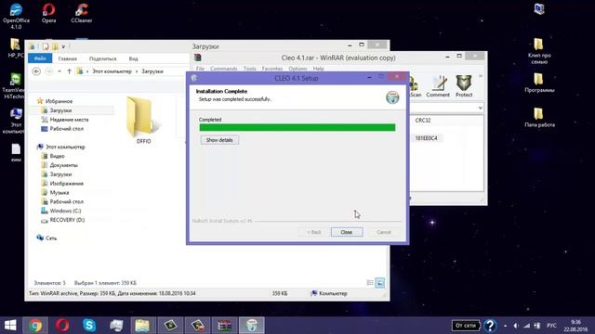Select Недавние места in navigation pane
Screen dimensions: 595x334
[x=69, y=120]
